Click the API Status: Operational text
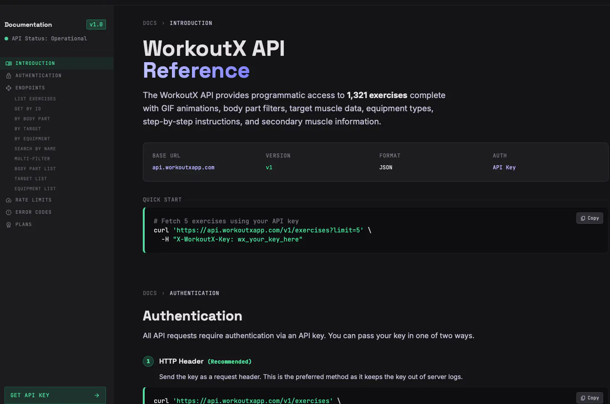 click(x=49, y=39)
